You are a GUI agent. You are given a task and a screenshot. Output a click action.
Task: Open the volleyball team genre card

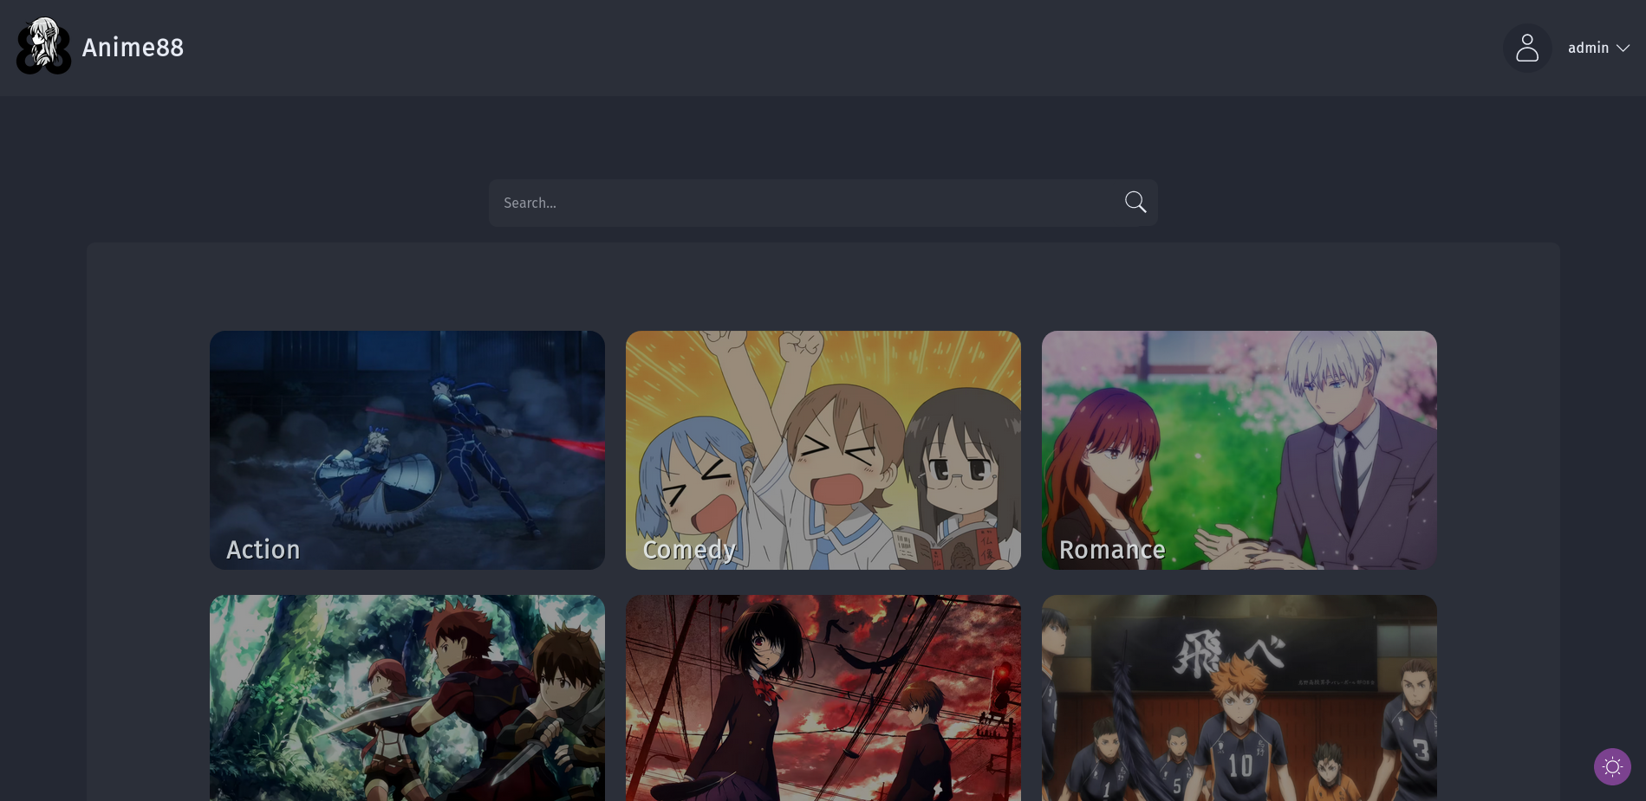(x=1239, y=698)
